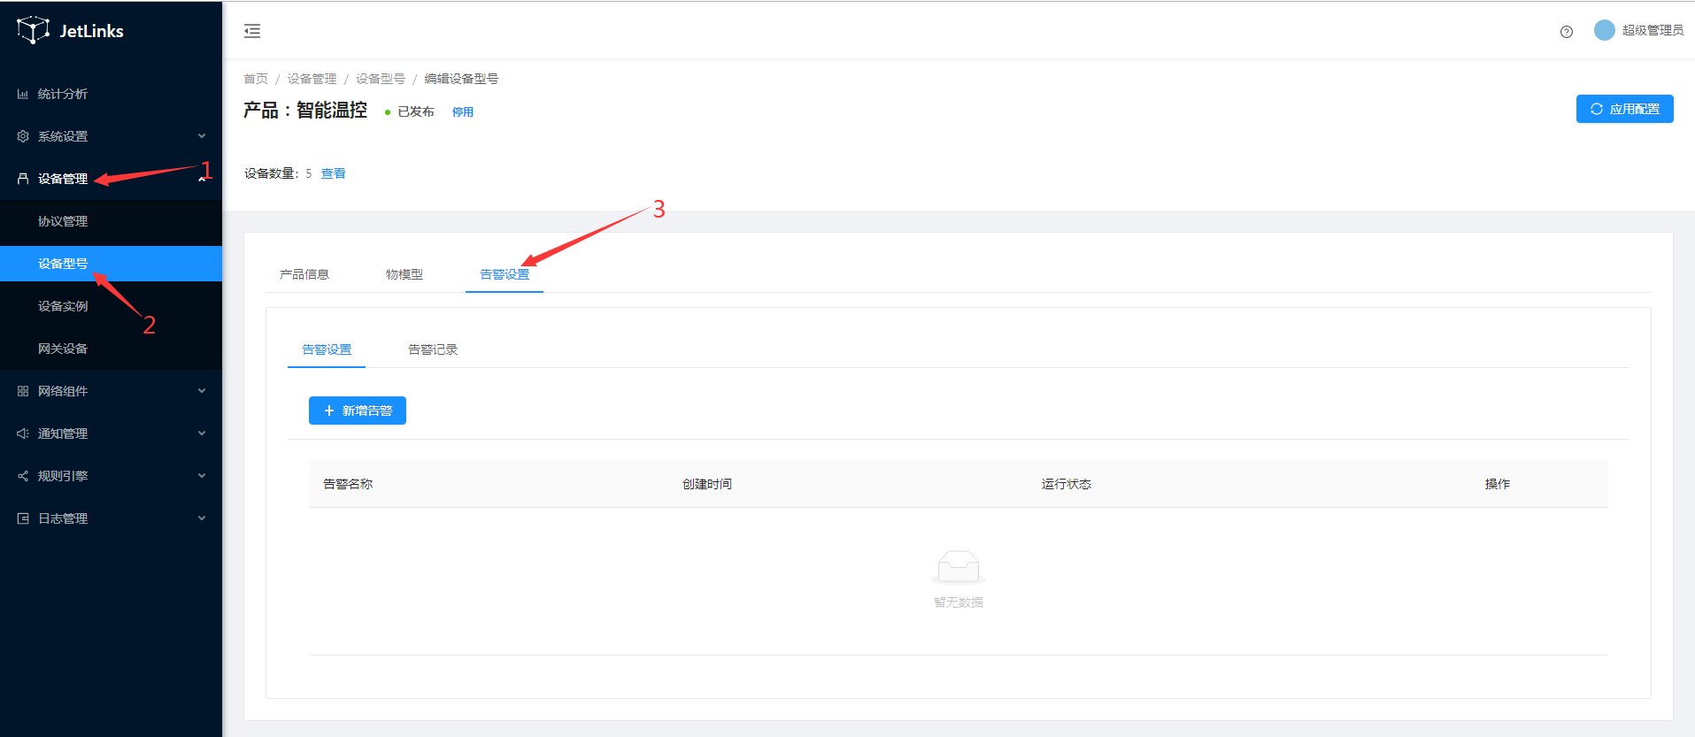Click the user avatar for 超级管理员
This screenshot has width=1695, height=737.
coord(1604,30)
